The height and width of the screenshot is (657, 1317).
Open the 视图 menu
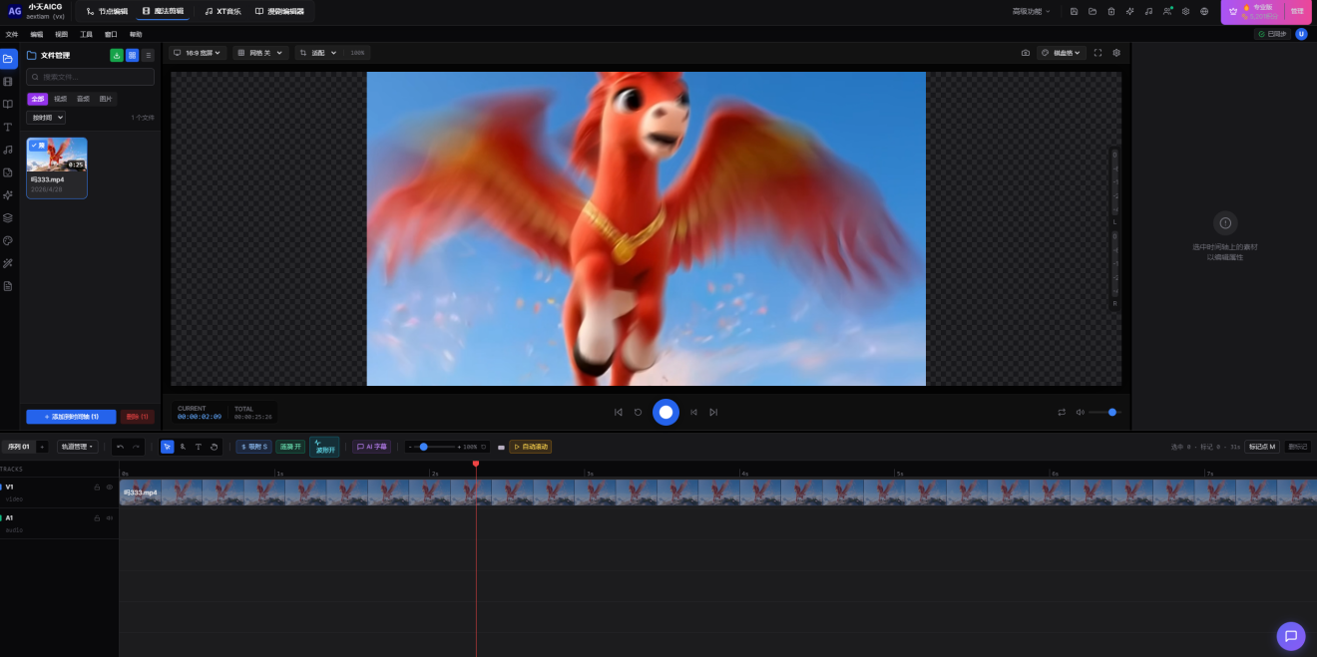pos(62,34)
